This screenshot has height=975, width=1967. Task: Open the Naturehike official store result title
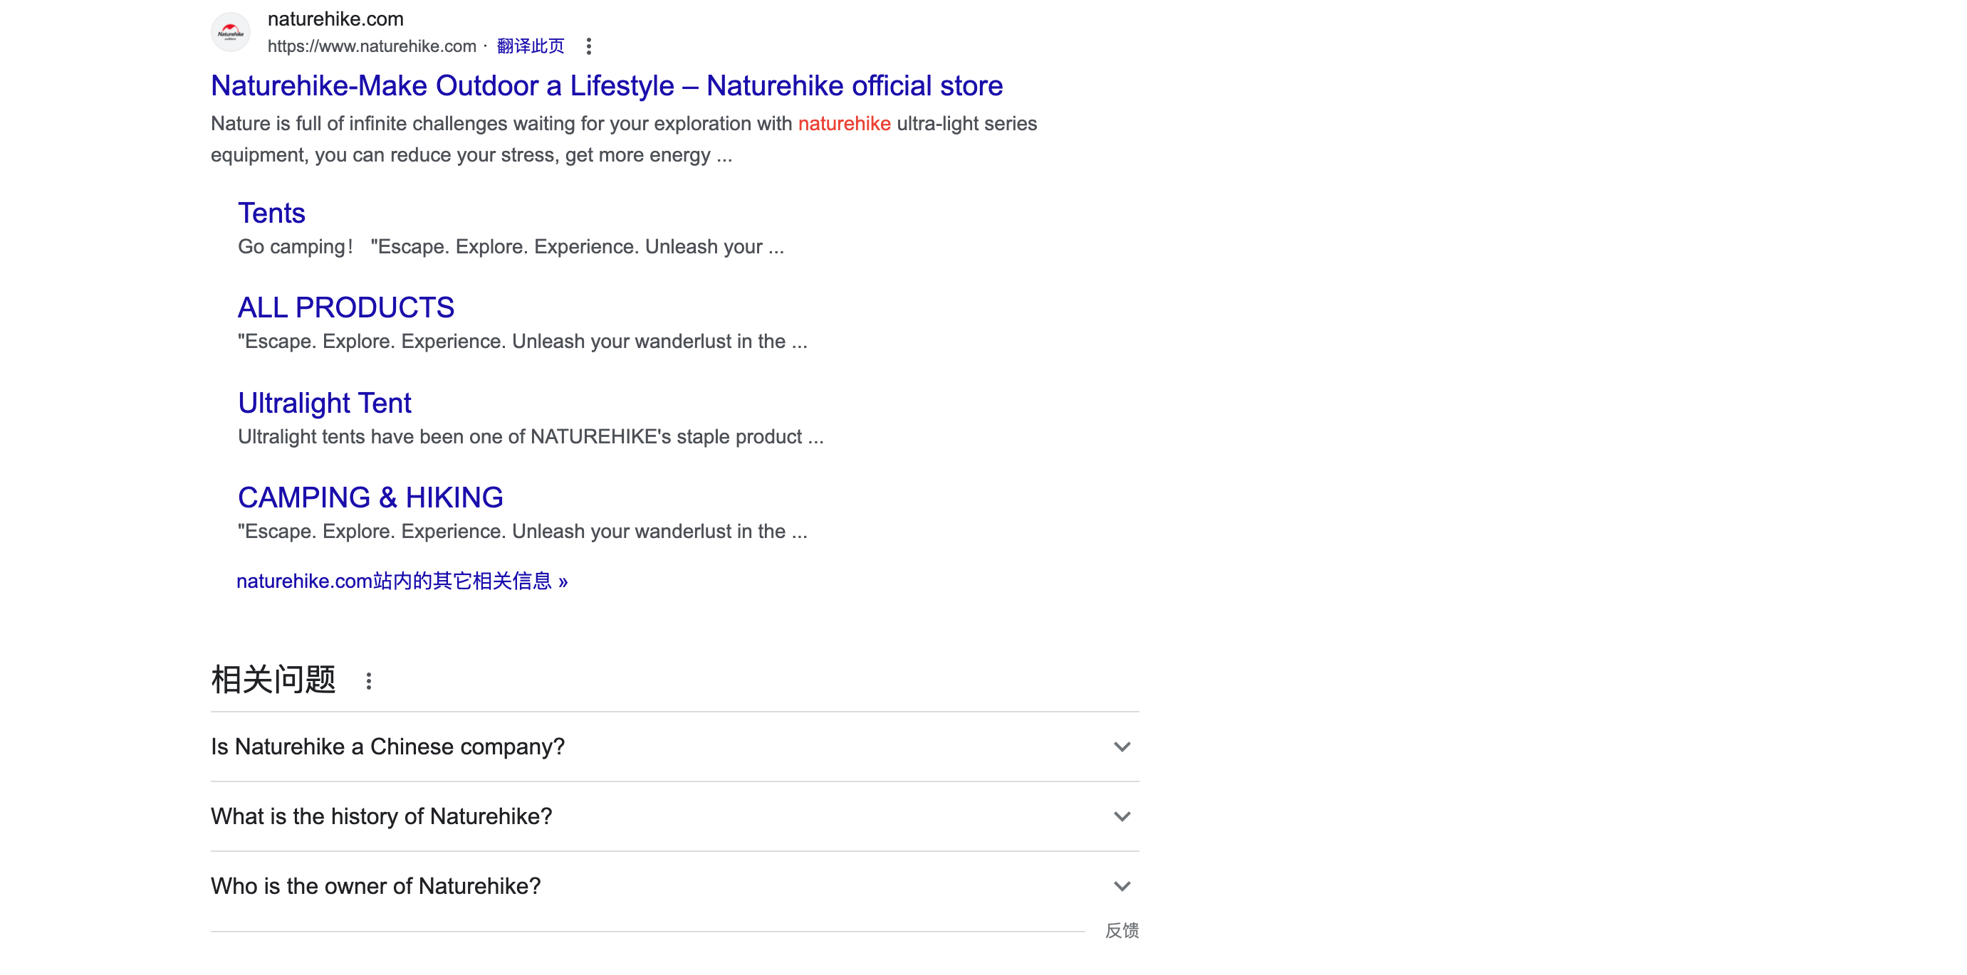[x=606, y=85]
